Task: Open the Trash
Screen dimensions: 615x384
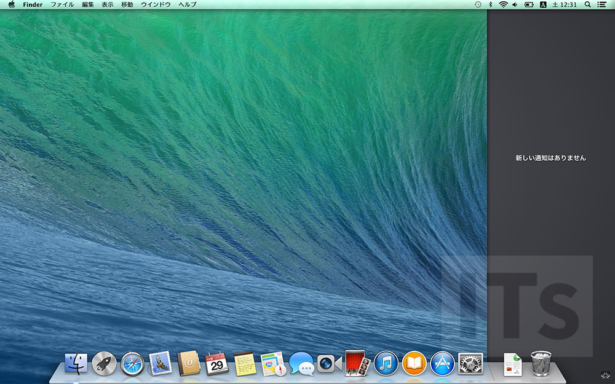Action: click(540, 362)
